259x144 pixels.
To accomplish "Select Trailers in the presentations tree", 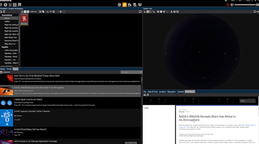I will tap(7, 21).
